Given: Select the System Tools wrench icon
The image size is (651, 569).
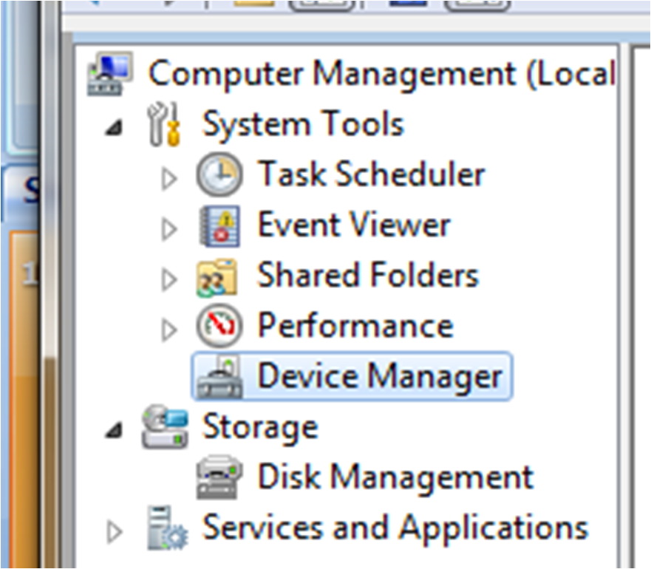Looking at the screenshot, I should coord(164,124).
